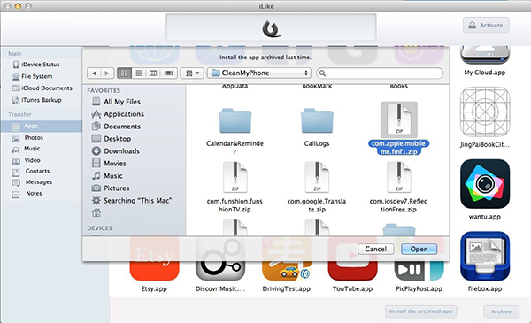Open File System in sidebar
The width and height of the screenshot is (531, 323).
tap(33, 76)
